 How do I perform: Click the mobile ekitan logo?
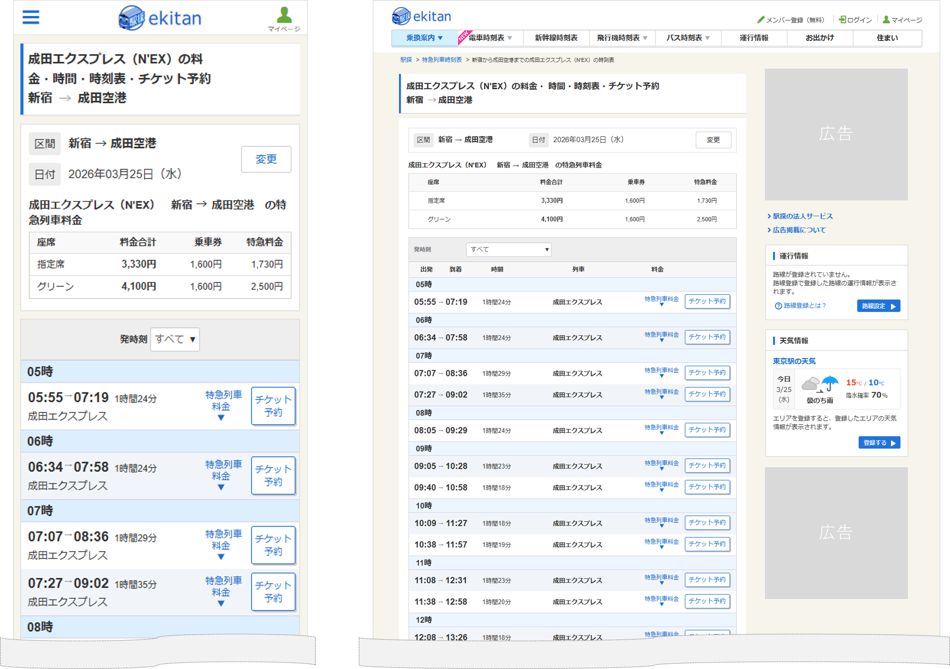pyautogui.click(x=160, y=18)
